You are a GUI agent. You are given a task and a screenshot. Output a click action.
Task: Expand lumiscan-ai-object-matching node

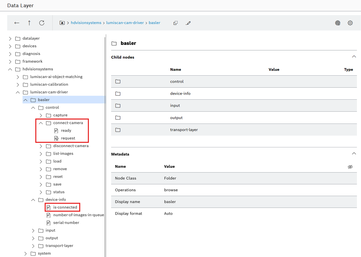pyautogui.click(x=18, y=77)
